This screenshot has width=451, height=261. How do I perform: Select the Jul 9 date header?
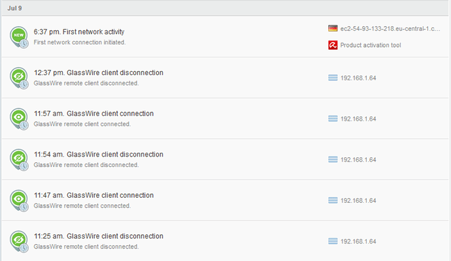pyautogui.click(x=16, y=7)
